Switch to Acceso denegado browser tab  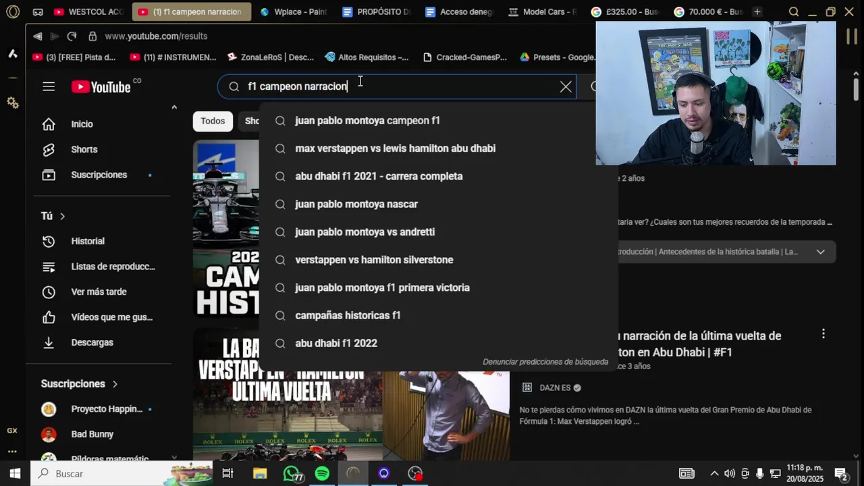[460, 12]
